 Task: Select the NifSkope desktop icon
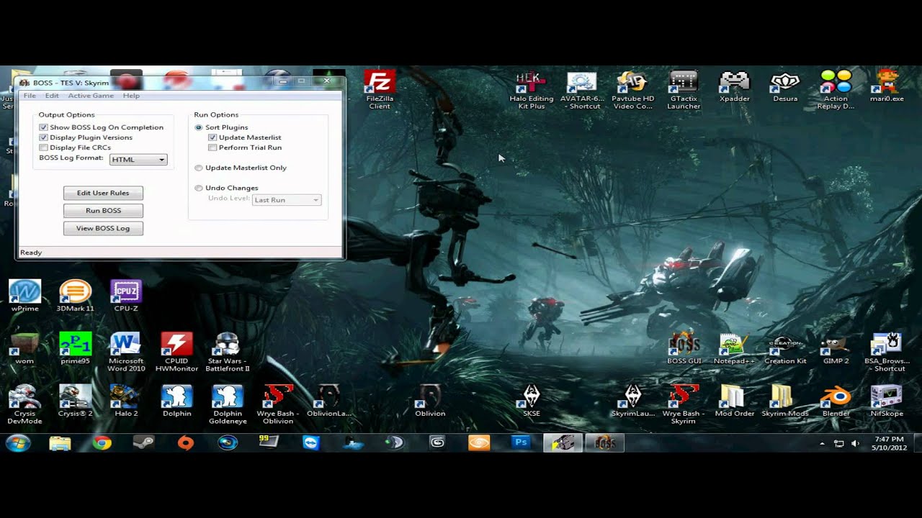886,401
